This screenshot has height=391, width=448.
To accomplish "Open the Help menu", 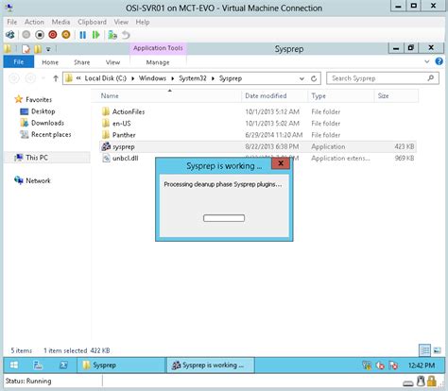I will pos(143,22).
